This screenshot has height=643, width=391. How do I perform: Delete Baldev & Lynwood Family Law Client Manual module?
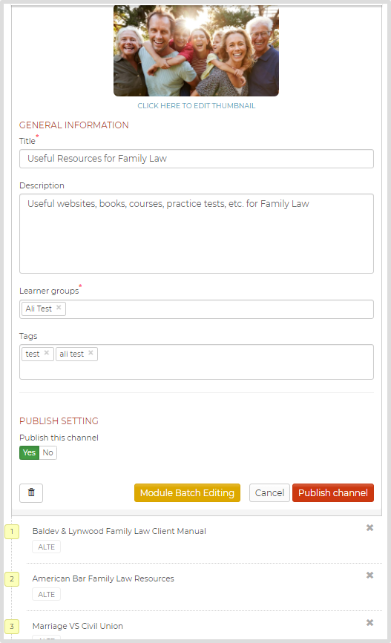pos(369,528)
